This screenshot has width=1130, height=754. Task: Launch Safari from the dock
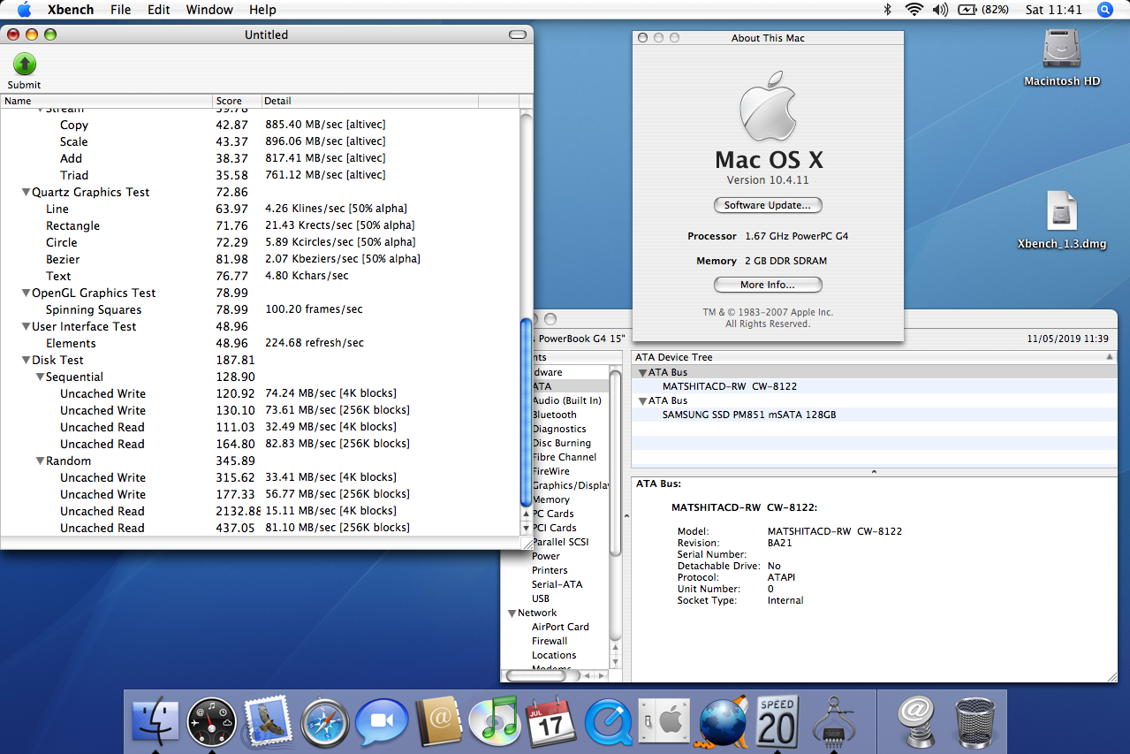click(324, 721)
